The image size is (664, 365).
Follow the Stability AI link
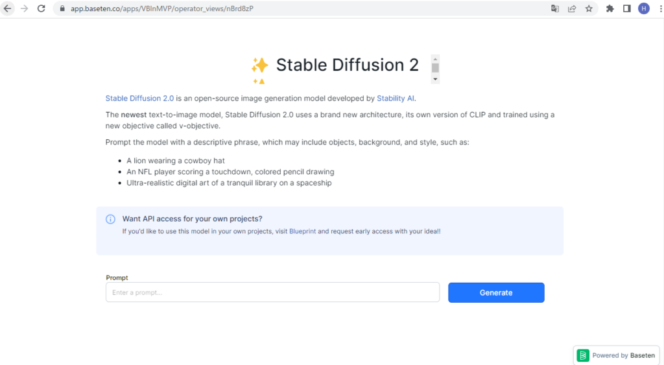[396, 99]
